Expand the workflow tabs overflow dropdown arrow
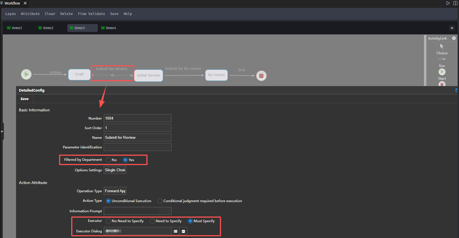The image size is (459, 238). [452, 28]
